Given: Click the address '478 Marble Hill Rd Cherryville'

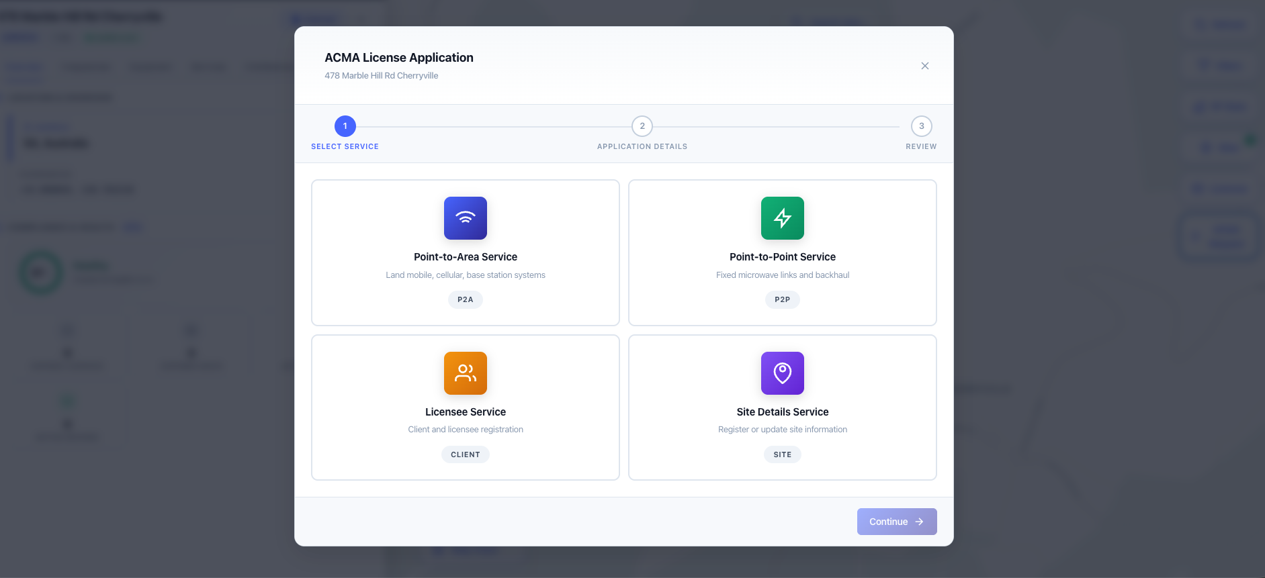Looking at the screenshot, I should (x=382, y=76).
